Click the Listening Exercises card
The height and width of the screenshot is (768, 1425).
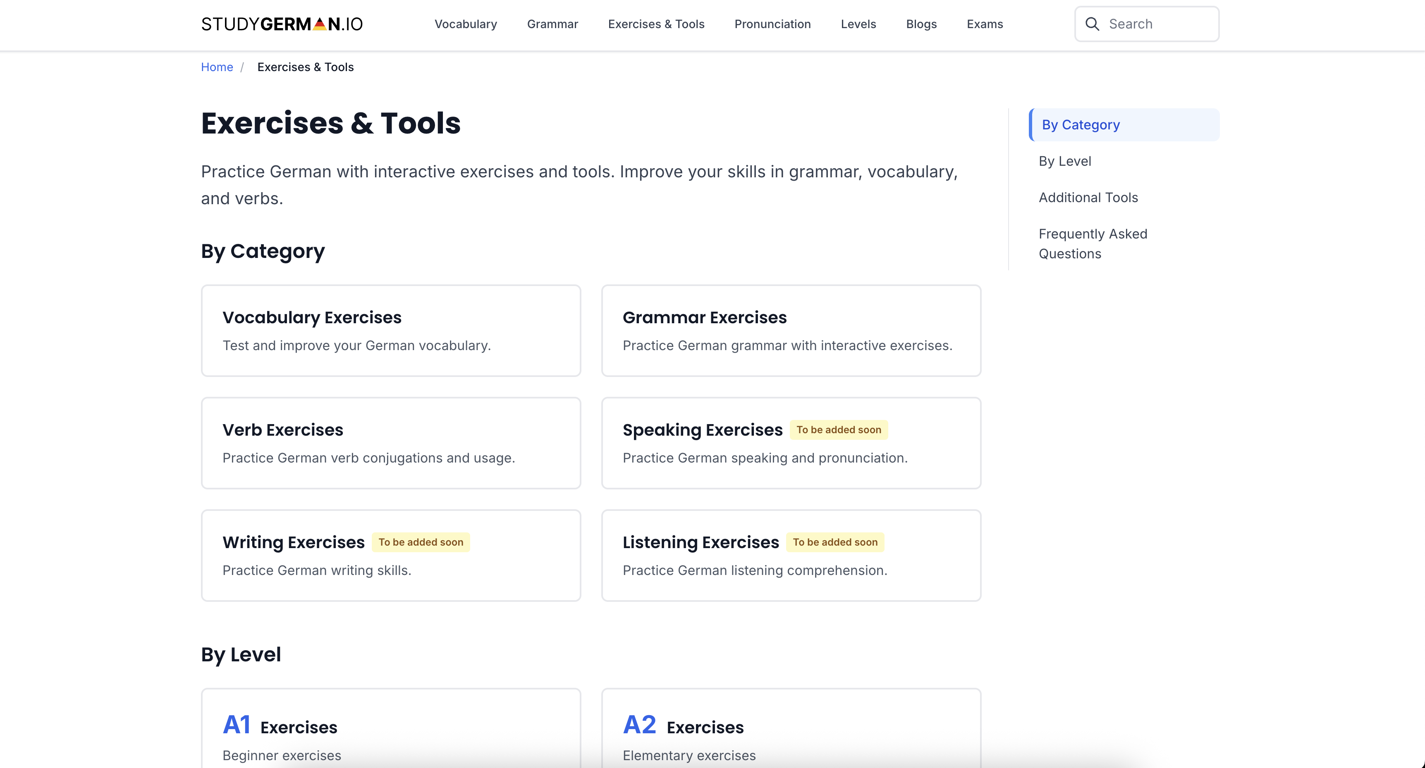pos(791,555)
